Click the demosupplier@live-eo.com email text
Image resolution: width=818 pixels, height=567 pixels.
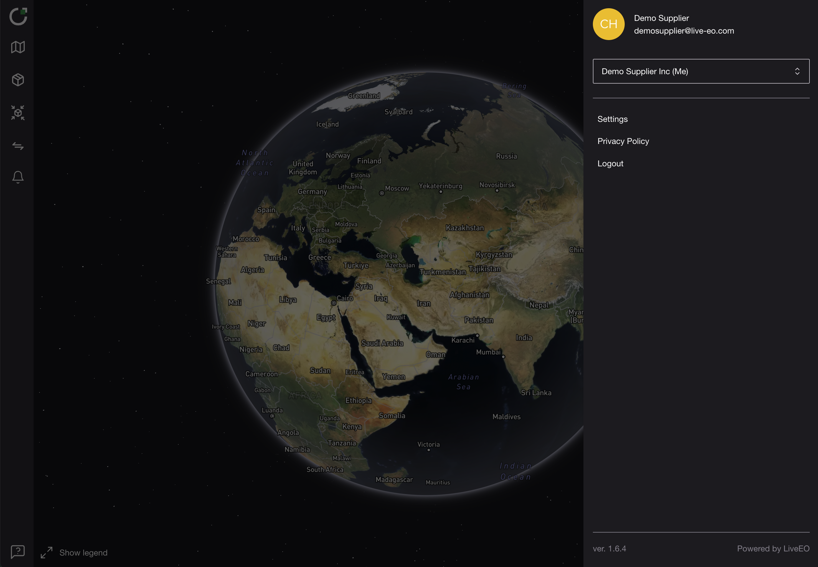(x=684, y=31)
